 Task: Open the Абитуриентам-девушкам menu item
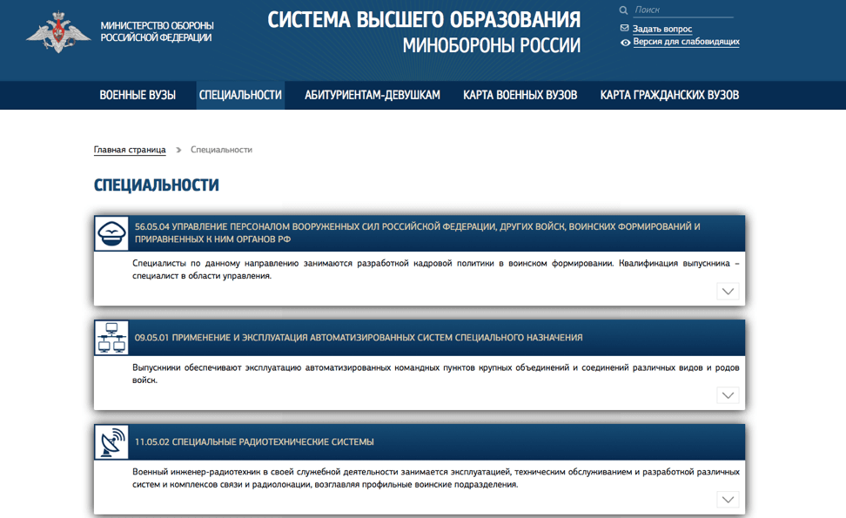[x=373, y=95]
